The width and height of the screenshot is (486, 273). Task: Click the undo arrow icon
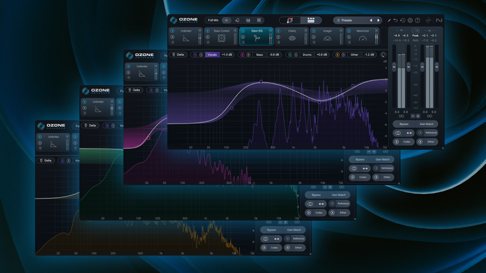pyautogui.click(x=395, y=21)
